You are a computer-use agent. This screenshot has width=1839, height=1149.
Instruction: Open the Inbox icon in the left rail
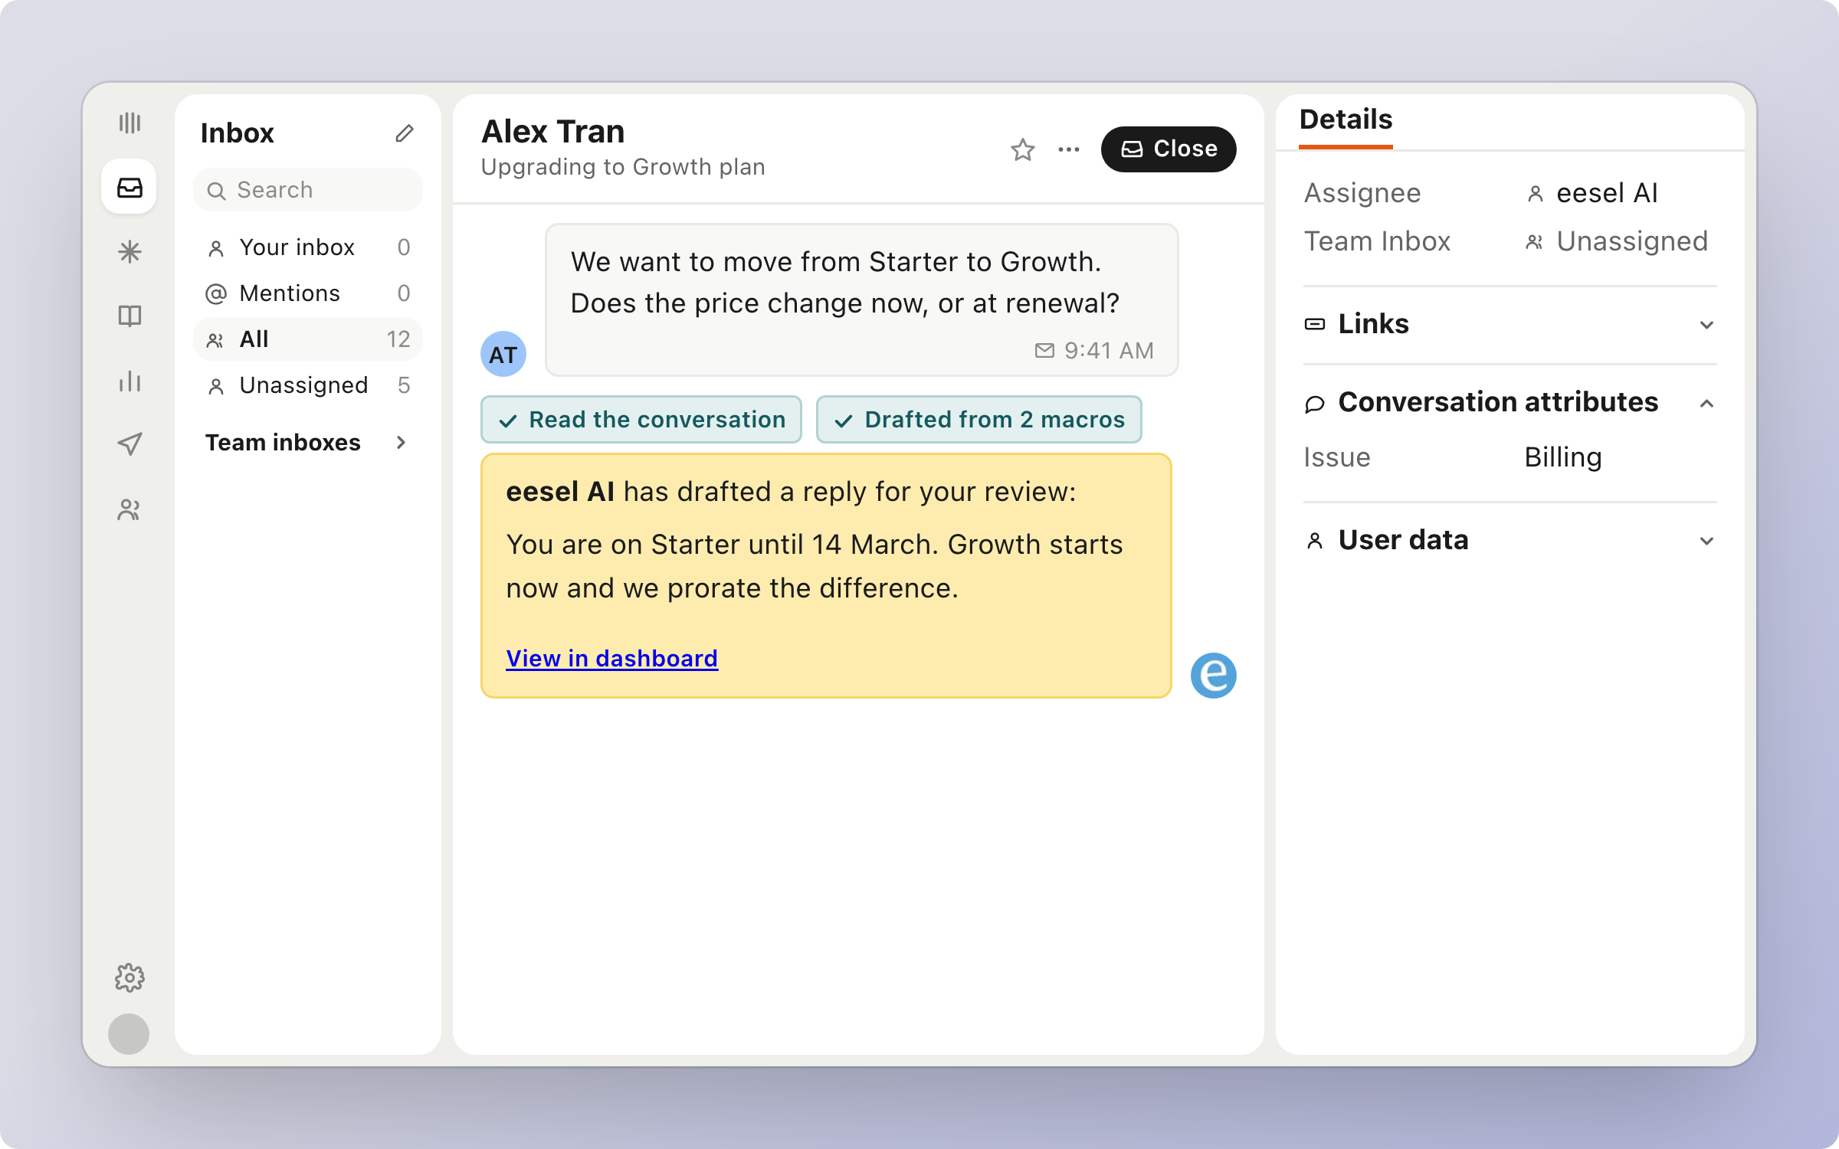(x=129, y=187)
